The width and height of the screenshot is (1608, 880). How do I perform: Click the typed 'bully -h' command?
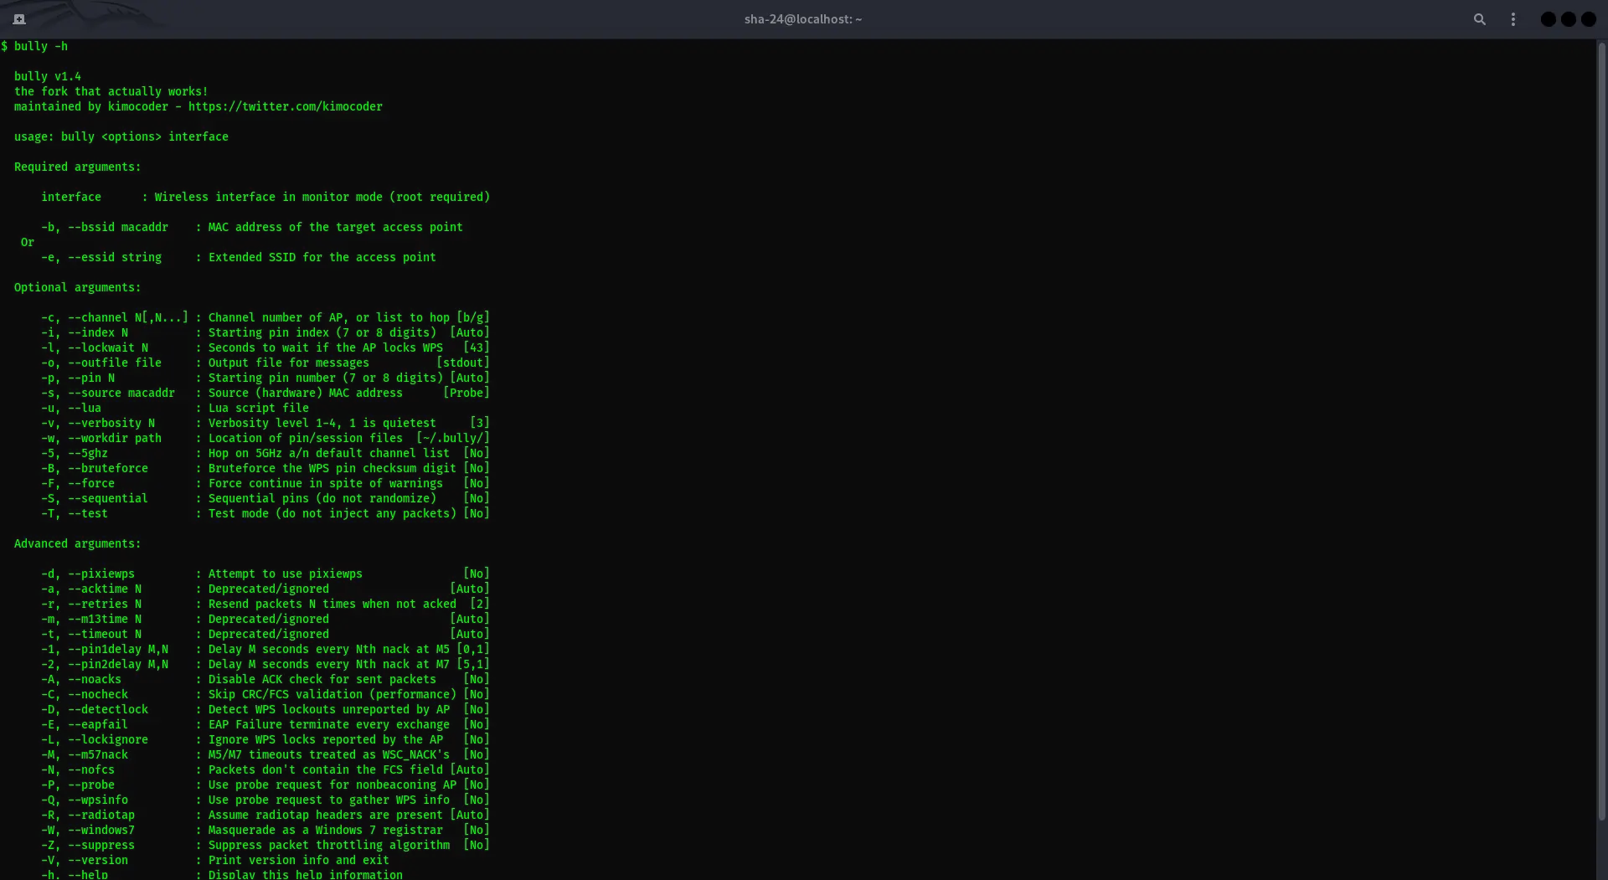tap(40, 46)
